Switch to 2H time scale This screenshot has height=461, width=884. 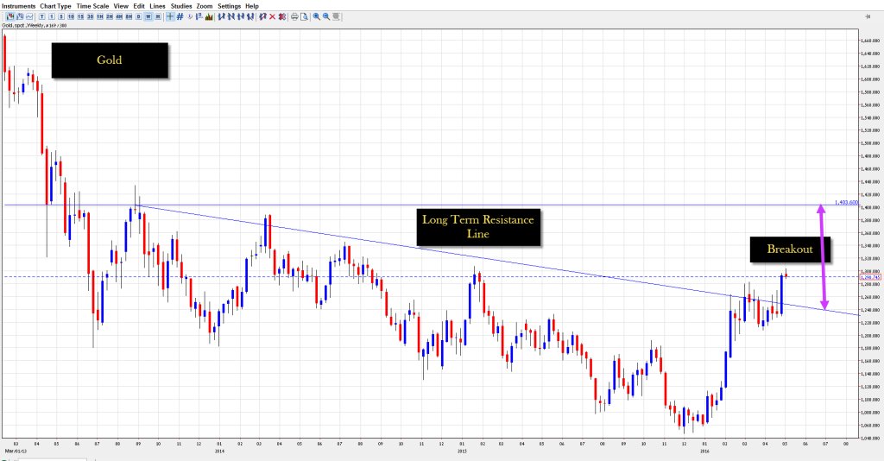pos(110,17)
